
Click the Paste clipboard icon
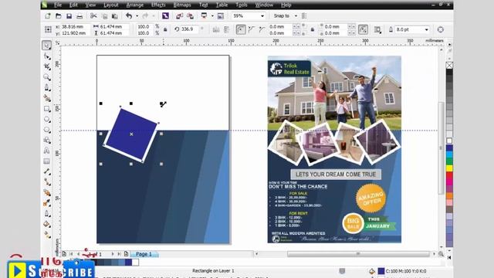click(x=115, y=16)
